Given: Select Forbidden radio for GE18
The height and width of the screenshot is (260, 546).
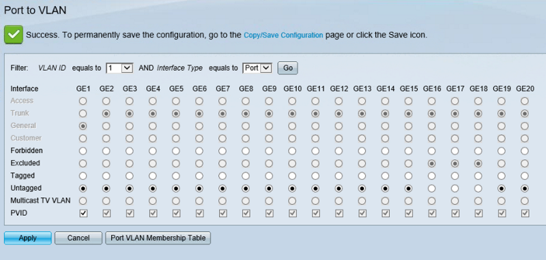Looking at the screenshot, I should (478, 151).
